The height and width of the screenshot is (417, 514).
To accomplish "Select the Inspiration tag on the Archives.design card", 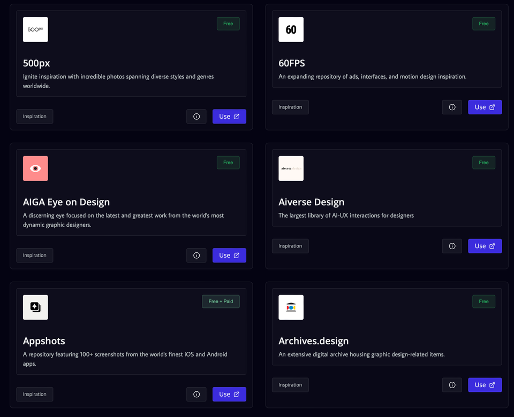I will click(x=290, y=384).
